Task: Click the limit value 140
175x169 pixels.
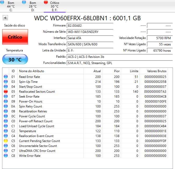Action: (135, 92)
